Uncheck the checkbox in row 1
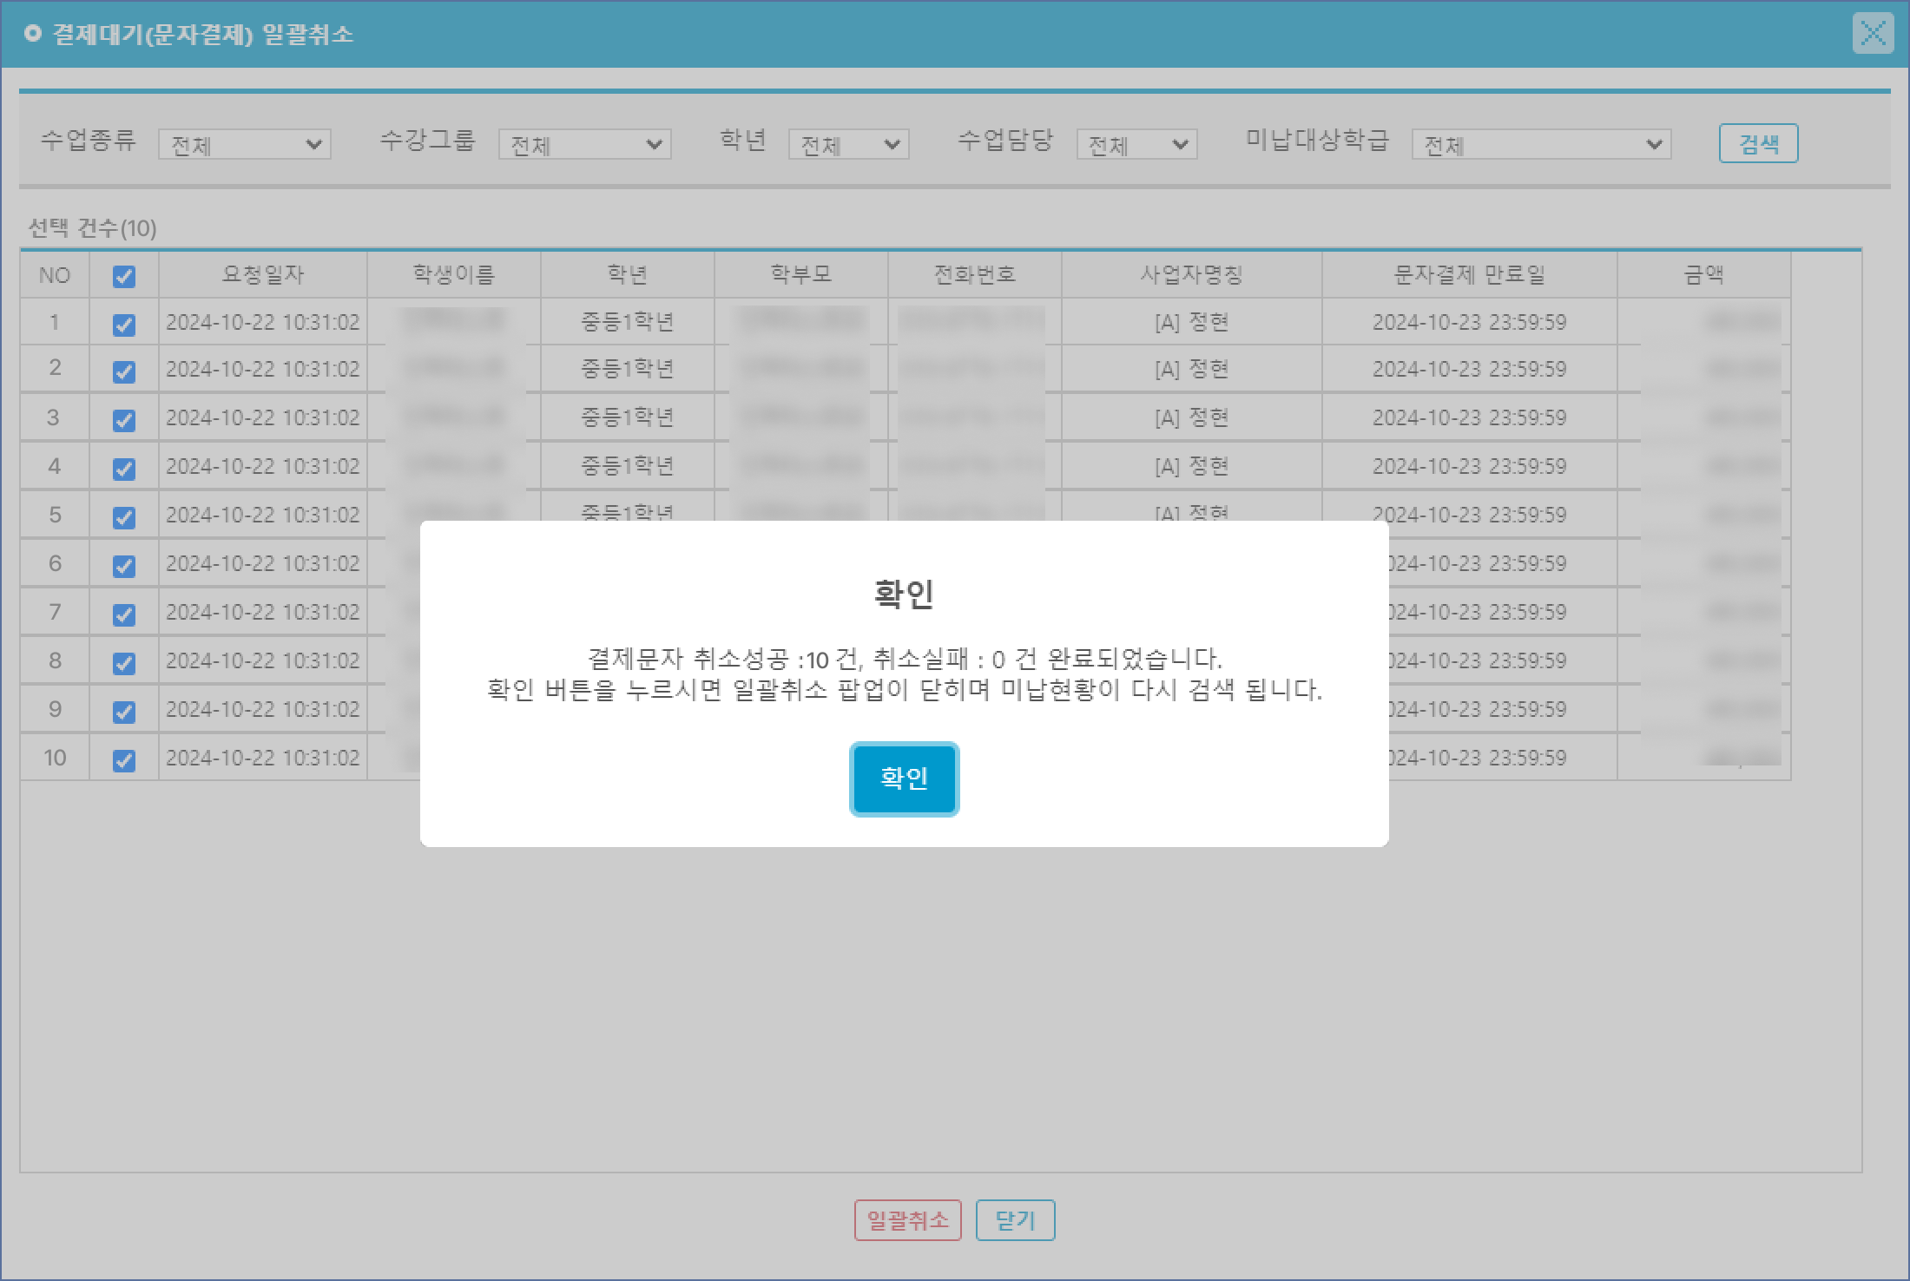The image size is (1910, 1281). [x=124, y=325]
